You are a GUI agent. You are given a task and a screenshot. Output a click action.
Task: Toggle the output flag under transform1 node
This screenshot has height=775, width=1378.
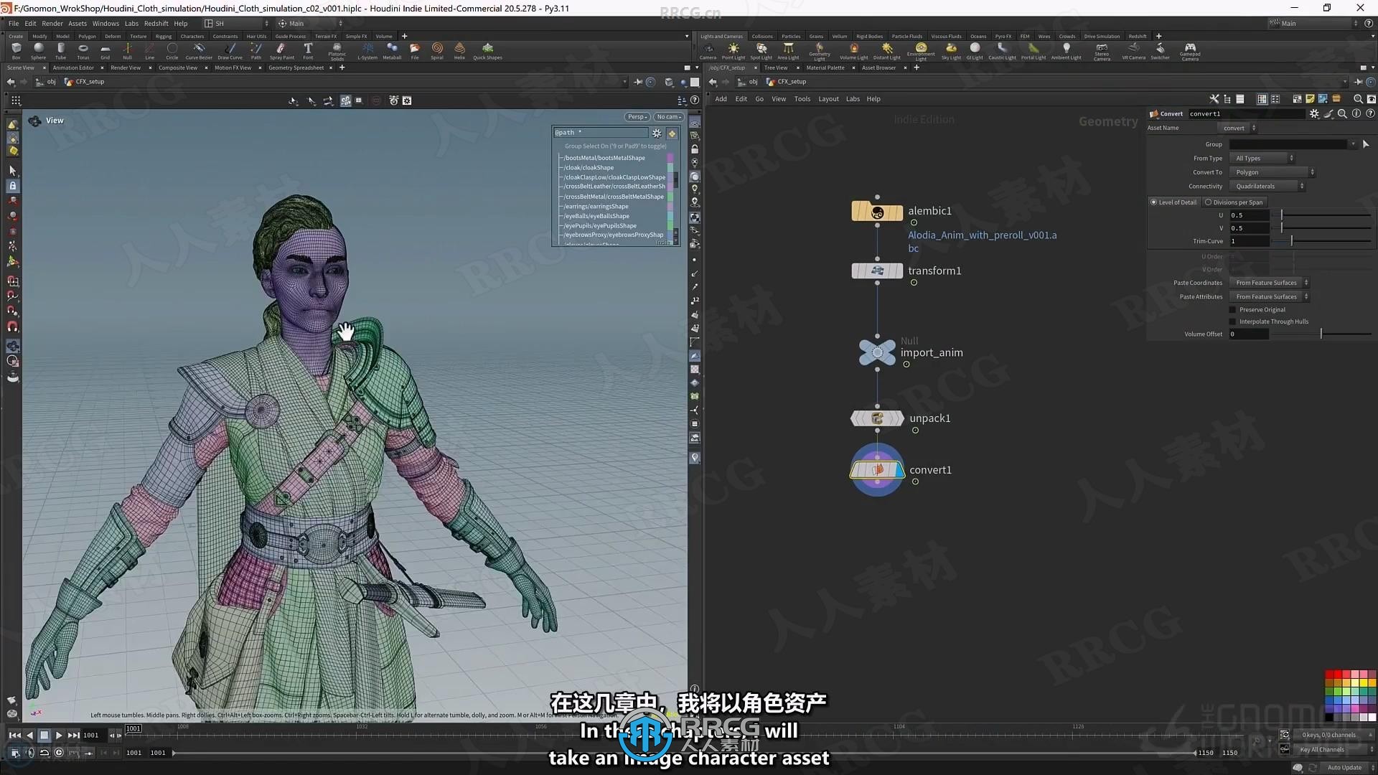(x=914, y=283)
